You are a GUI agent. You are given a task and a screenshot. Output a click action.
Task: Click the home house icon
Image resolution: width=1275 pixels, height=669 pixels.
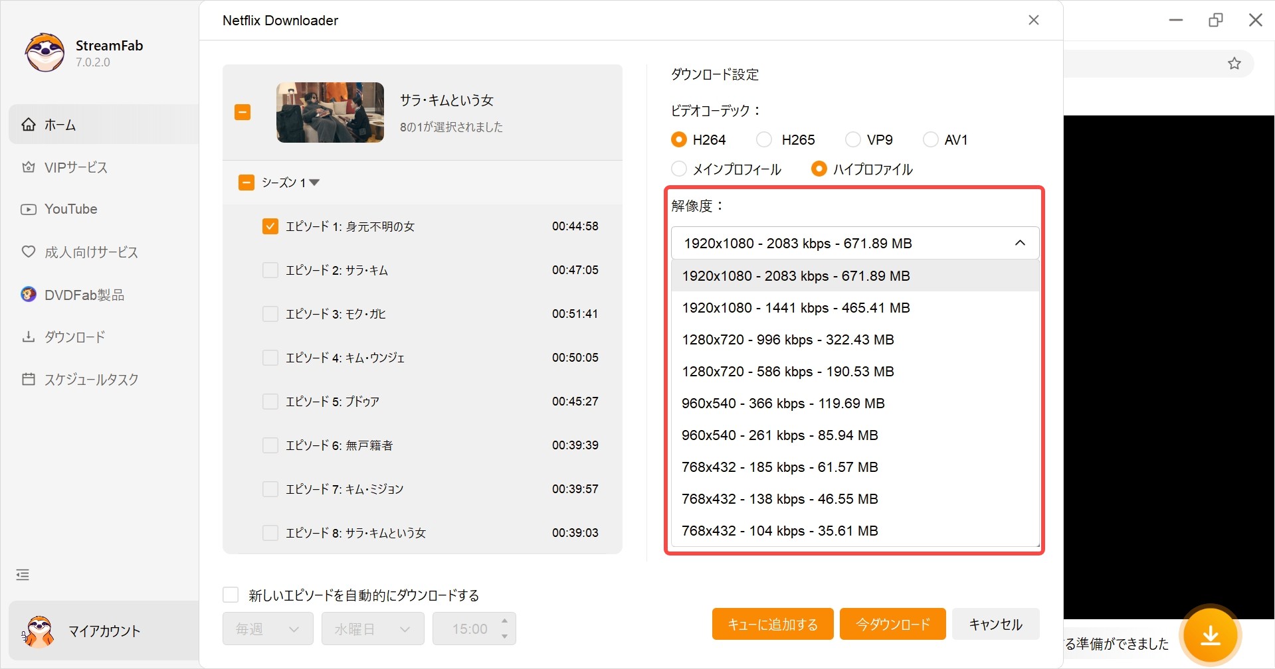[x=29, y=124]
